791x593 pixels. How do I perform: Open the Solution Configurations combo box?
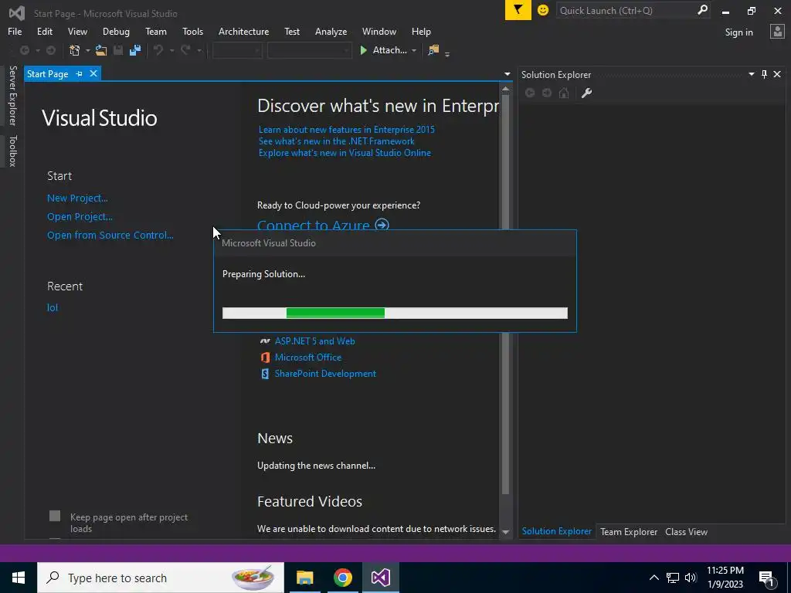pos(237,50)
